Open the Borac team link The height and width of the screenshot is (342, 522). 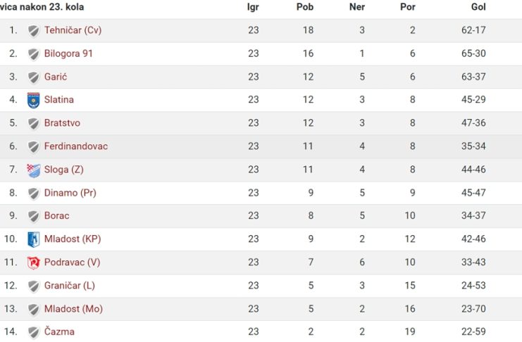tap(56, 215)
